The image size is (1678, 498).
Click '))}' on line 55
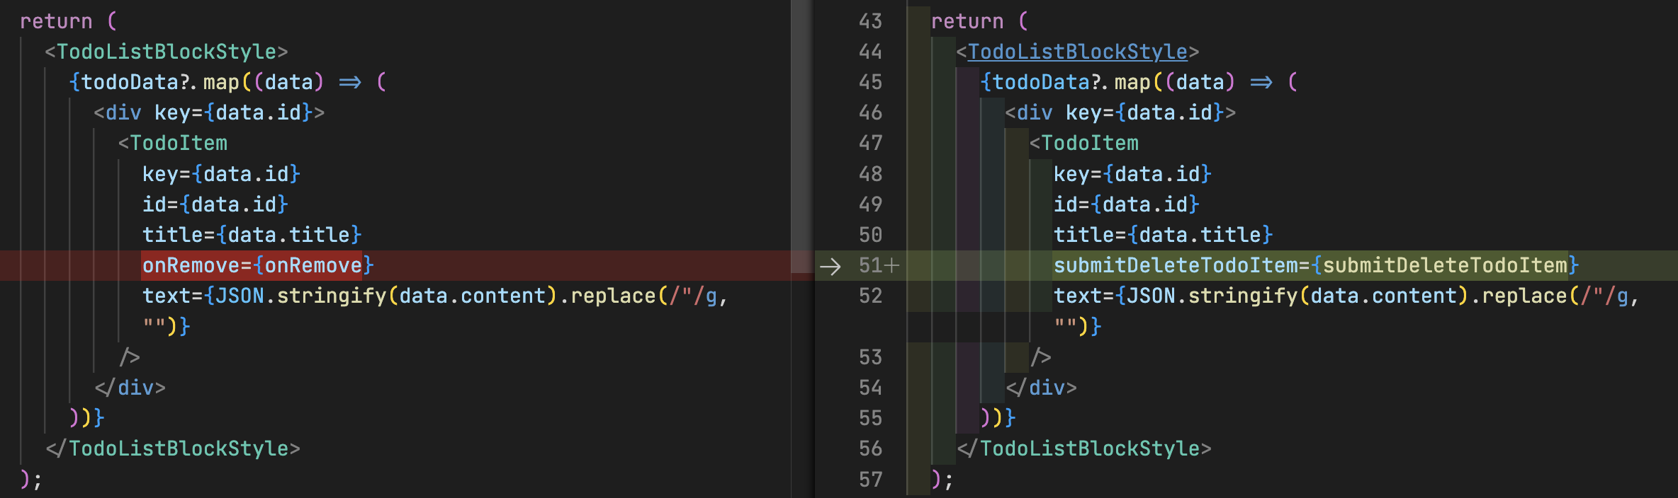(998, 418)
